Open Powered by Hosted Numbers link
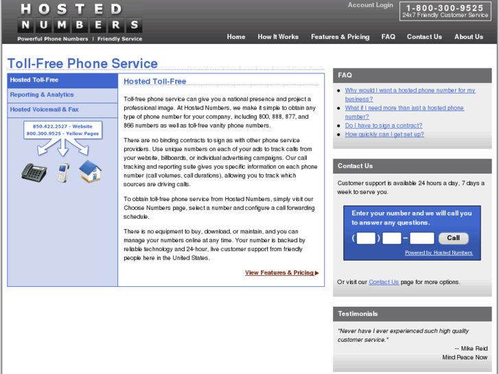The height and width of the screenshot is (374, 499). (x=439, y=253)
